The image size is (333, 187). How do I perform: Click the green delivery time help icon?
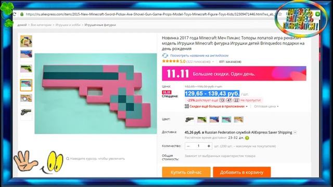(247, 138)
